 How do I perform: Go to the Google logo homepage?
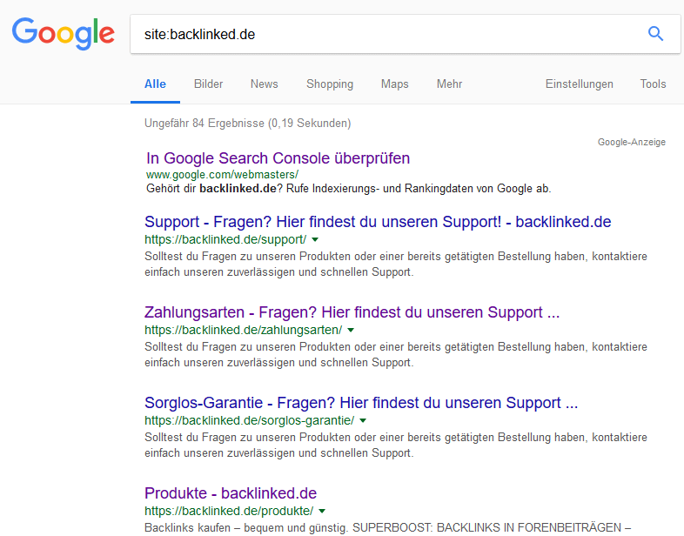[64, 34]
